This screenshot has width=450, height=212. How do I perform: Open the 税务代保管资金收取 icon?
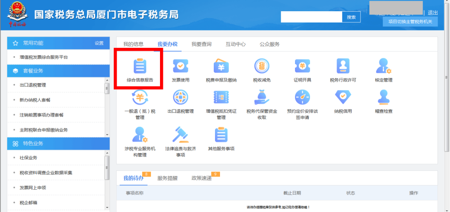(x=262, y=97)
